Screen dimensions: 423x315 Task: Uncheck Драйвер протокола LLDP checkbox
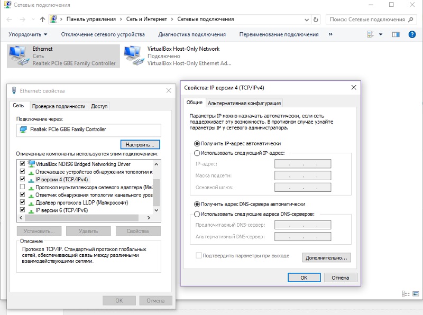pyautogui.click(x=22, y=202)
